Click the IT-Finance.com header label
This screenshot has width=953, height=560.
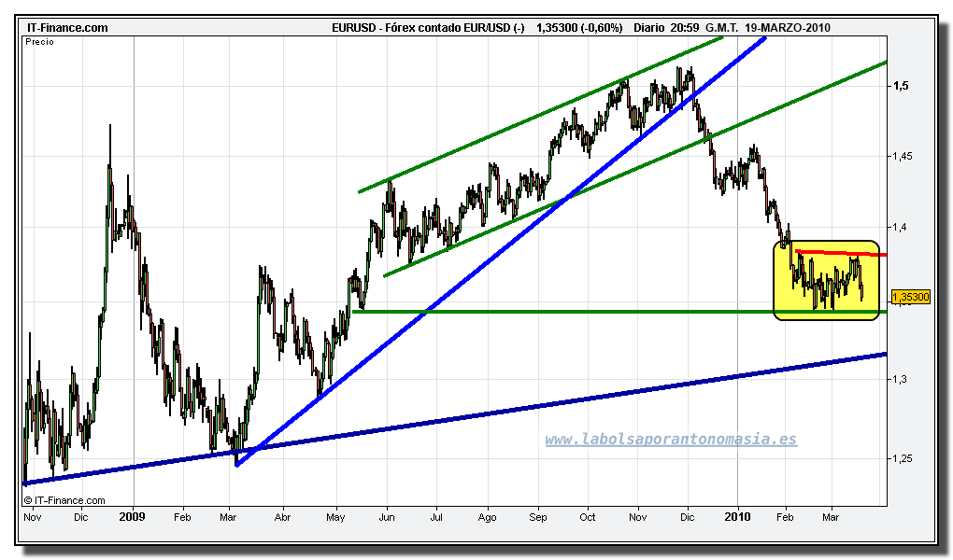pyautogui.click(x=67, y=28)
